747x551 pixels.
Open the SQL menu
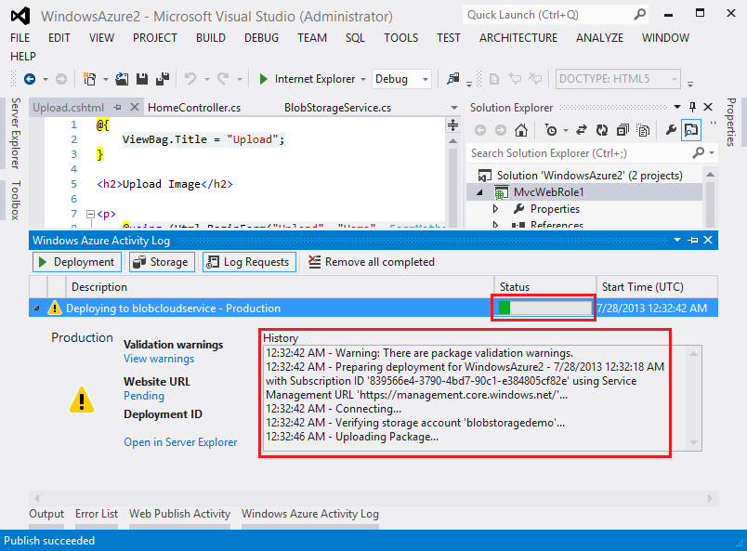[355, 38]
